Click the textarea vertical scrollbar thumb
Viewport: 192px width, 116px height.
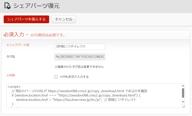coord(183,93)
